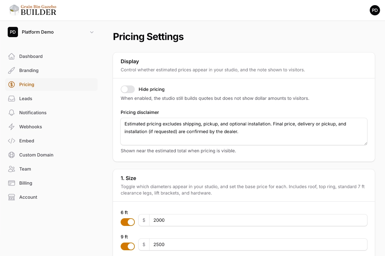Viewport: 385px width, 256px height.
Task: Click the Custom Domain globe icon
Action: click(12, 155)
